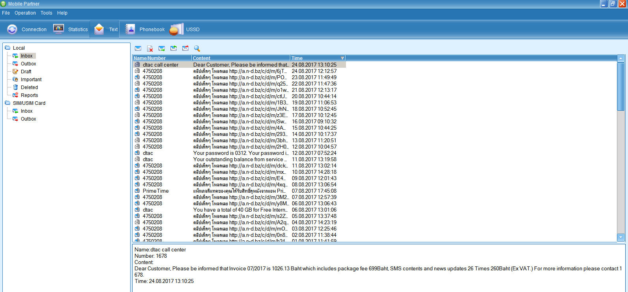The height and width of the screenshot is (292, 628).
Task: Open the Draft folder
Action: [x=26, y=72]
